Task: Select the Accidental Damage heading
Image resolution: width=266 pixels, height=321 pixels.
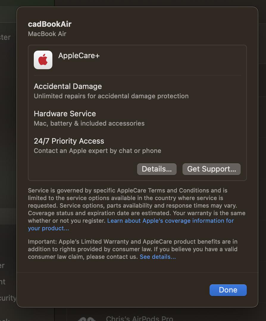Action: (68, 86)
